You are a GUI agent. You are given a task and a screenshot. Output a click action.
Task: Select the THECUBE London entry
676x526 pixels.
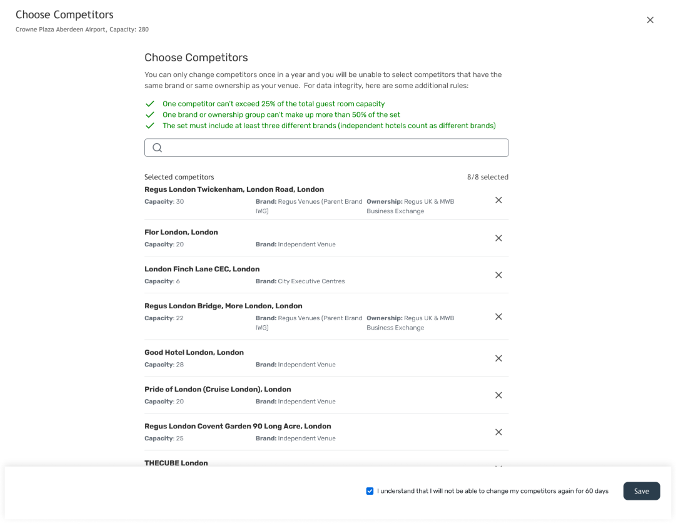point(176,463)
